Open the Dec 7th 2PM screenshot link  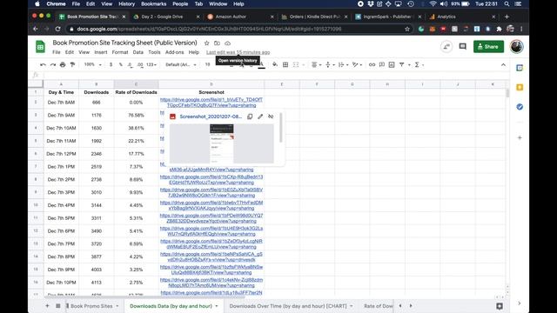(211, 180)
